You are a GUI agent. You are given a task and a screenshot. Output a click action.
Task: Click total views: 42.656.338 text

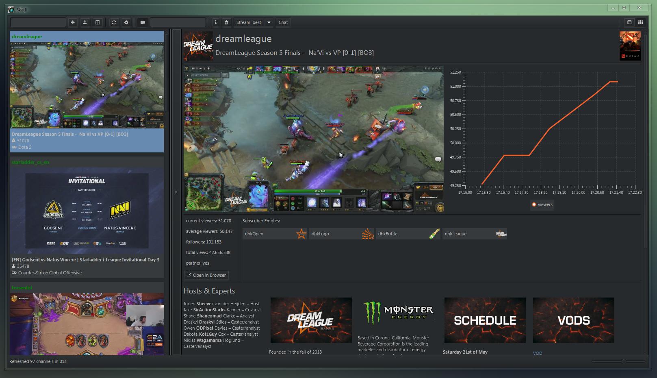click(x=208, y=252)
